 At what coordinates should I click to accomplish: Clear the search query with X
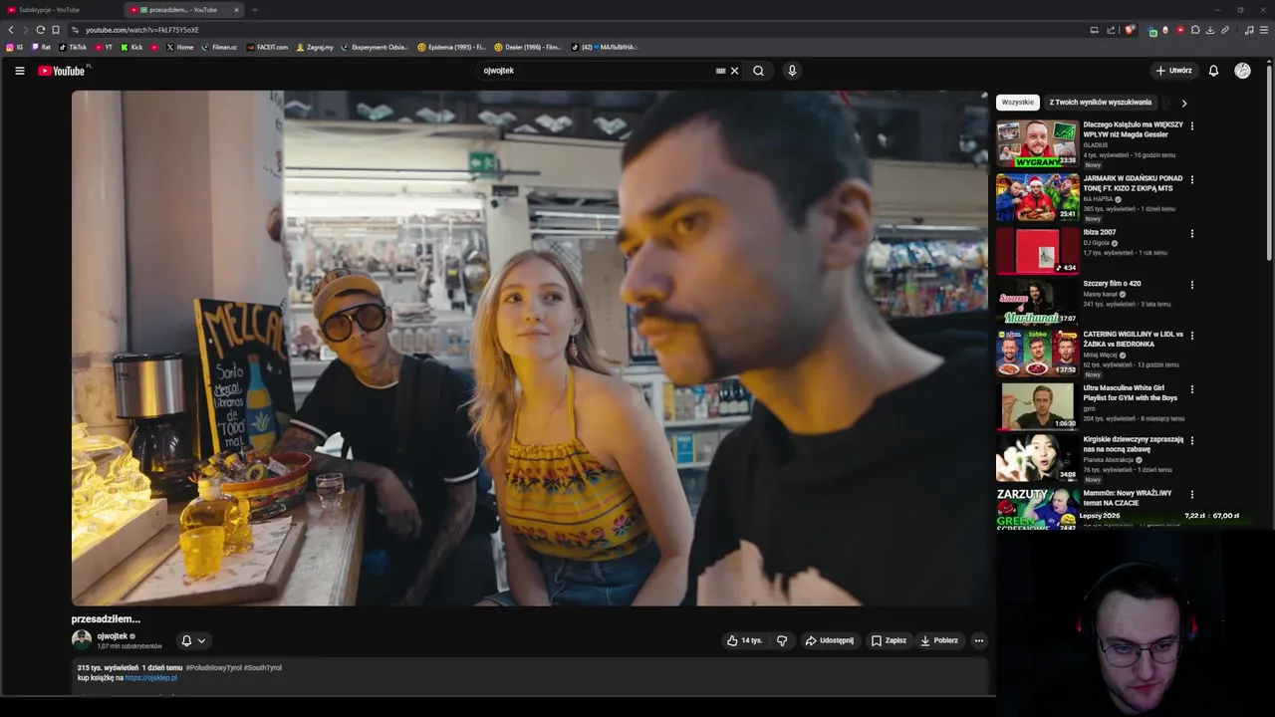point(735,71)
